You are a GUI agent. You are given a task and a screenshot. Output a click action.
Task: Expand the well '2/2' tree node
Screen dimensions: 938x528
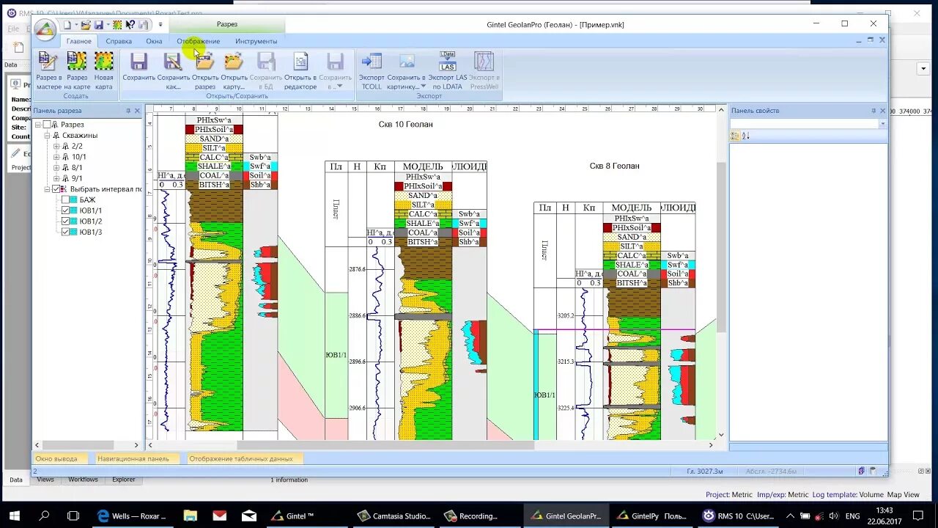point(56,147)
